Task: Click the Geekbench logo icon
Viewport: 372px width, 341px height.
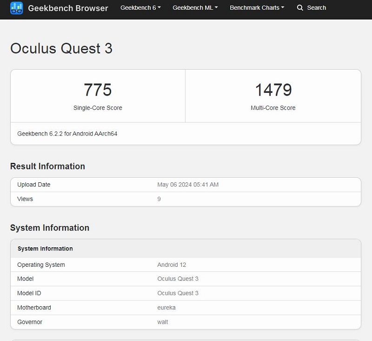Action: (16, 8)
